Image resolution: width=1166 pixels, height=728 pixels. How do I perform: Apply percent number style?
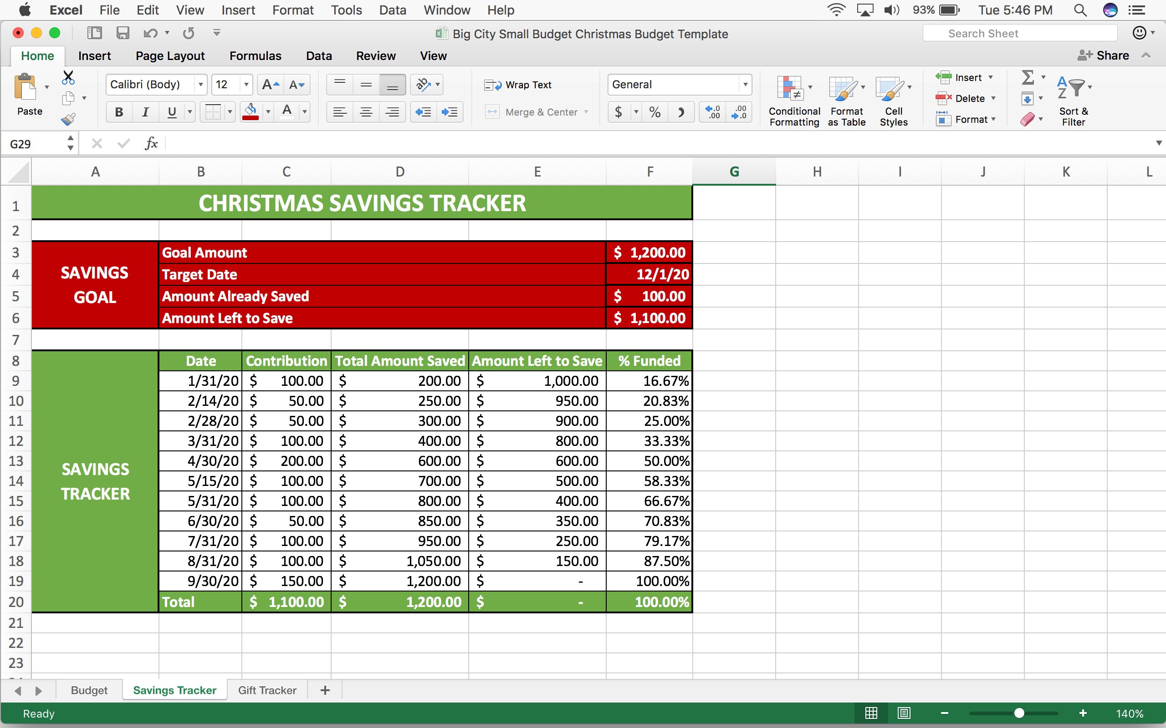(x=655, y=112)
